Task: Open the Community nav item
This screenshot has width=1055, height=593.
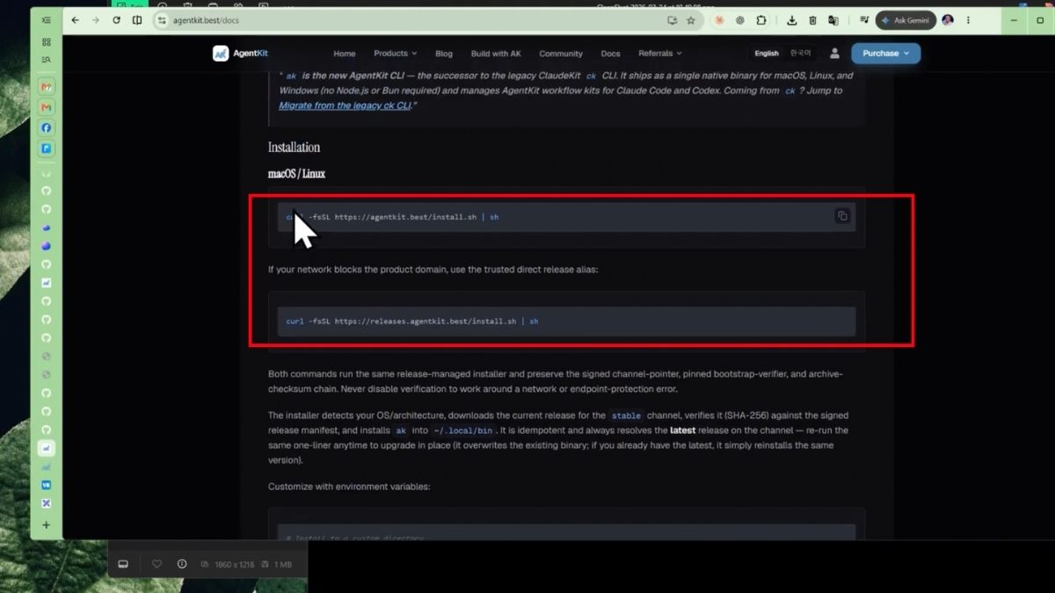Action: (561, 54)
